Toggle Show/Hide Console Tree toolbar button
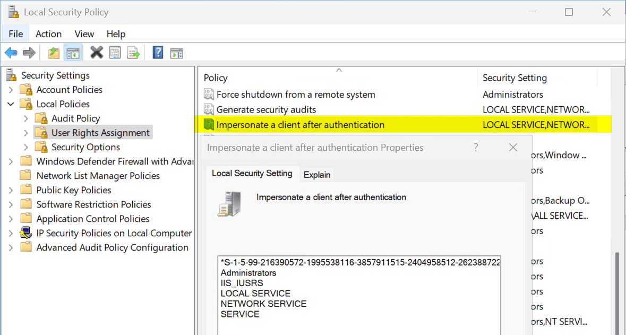Image resolution: width=626 pixels, height=335 pixels. pyautogui.click(x=73, y=53)
